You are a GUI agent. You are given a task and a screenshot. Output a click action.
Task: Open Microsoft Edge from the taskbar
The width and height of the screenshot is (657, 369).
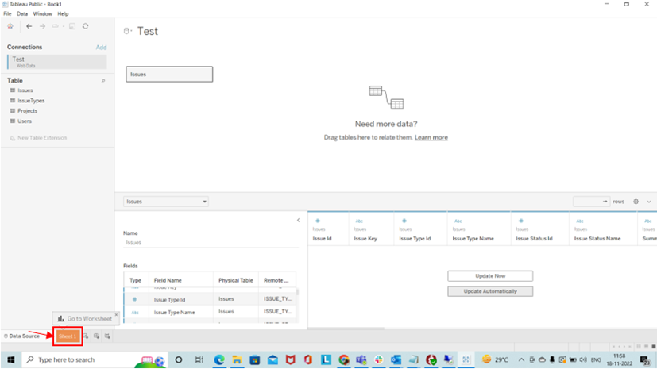pyautogui.click(x=219, y=359)
